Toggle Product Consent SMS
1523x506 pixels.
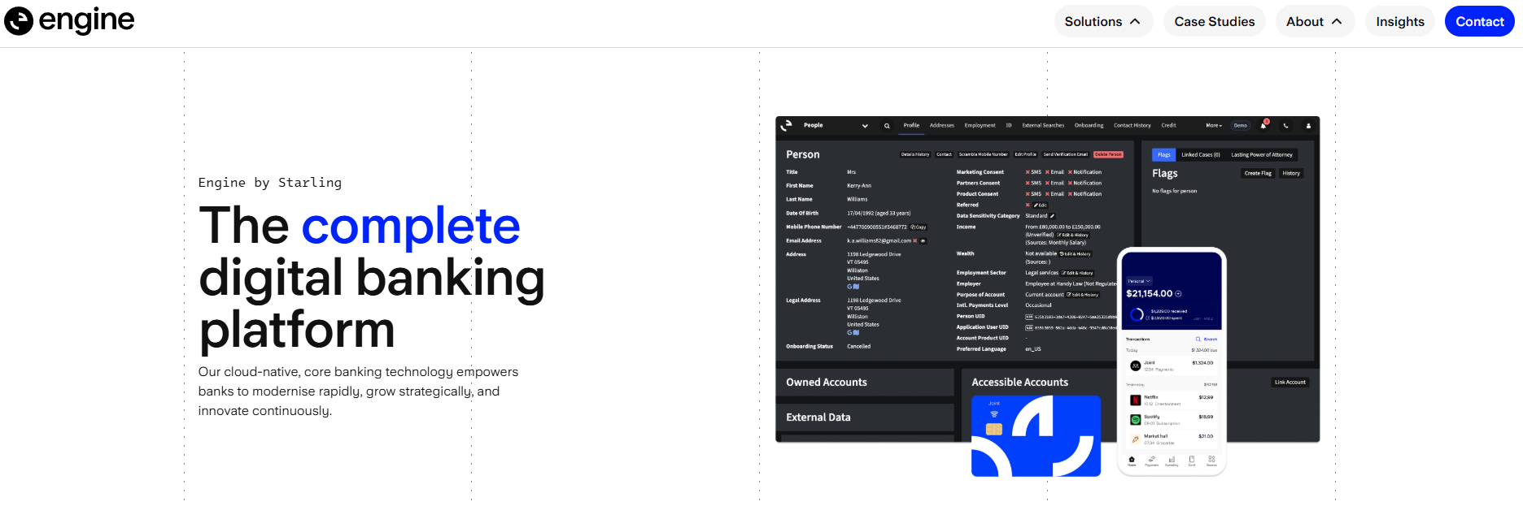(1033, 194)
